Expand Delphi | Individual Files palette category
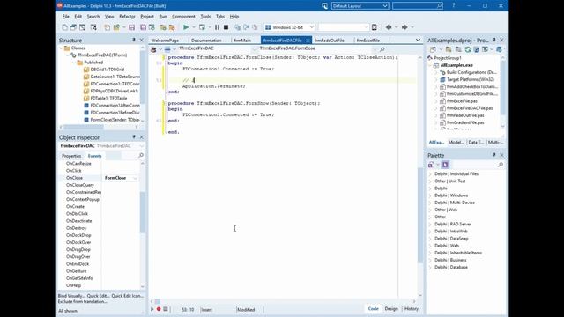The image size is (564, 317). coord(430,174)
